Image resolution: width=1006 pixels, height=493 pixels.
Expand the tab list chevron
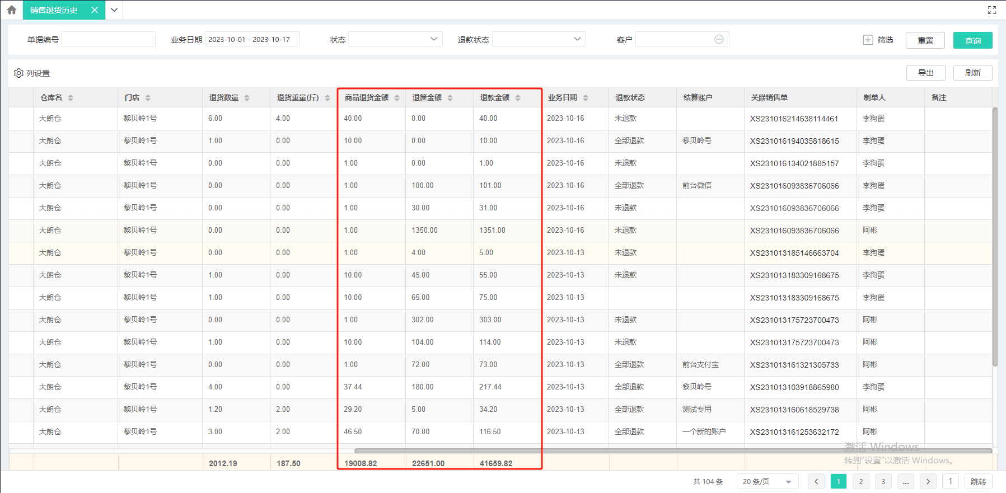[x=114, y=10]
